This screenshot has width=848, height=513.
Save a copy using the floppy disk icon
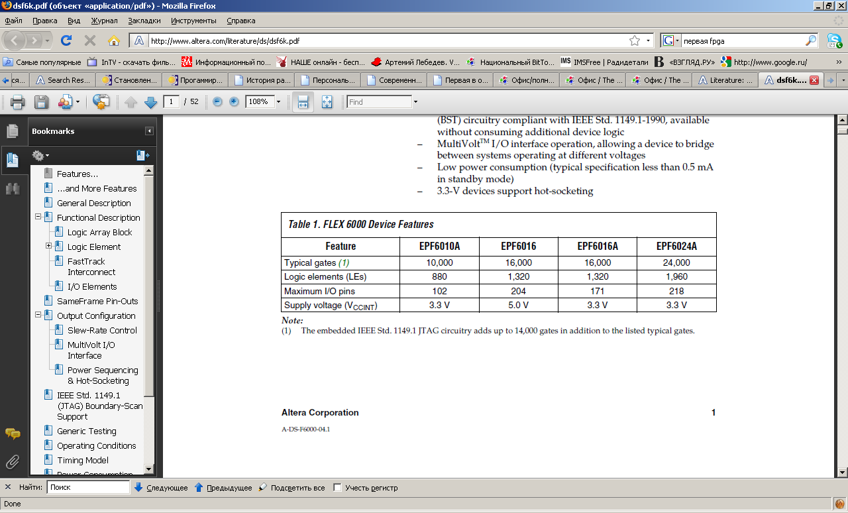[x=41, y=102]
